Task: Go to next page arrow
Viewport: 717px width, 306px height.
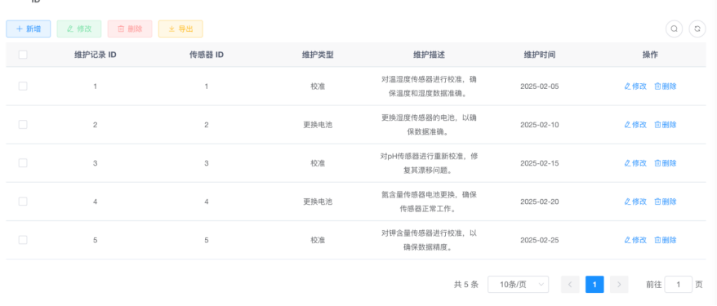Action: coord(619,285)
